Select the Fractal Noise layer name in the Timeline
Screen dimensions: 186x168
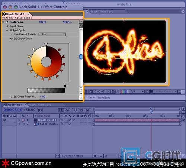pyautogui.click(x=48, y=124)
